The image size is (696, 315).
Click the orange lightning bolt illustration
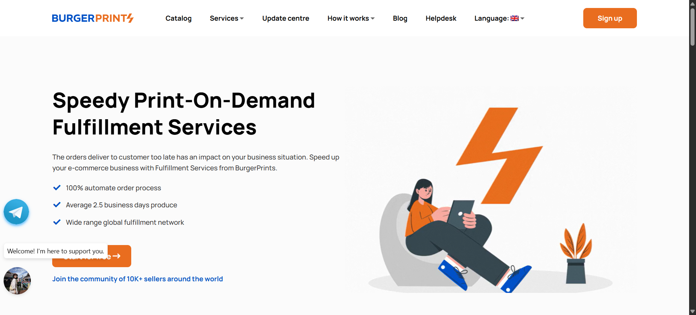(x=500, y=156)
